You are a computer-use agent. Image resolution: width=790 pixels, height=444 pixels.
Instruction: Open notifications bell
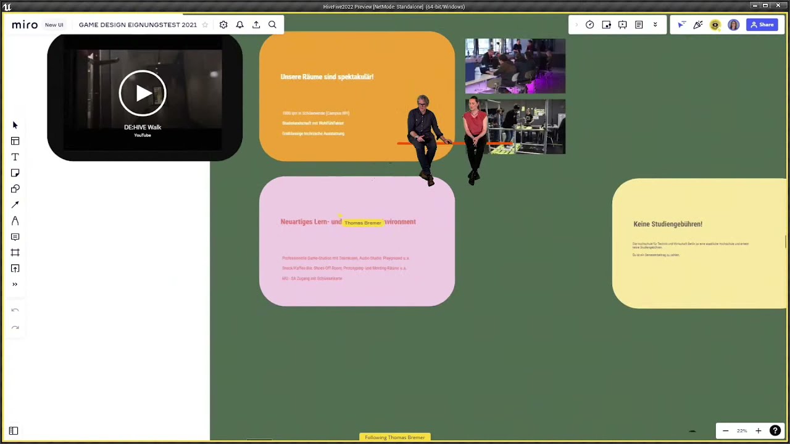(239, 25)
